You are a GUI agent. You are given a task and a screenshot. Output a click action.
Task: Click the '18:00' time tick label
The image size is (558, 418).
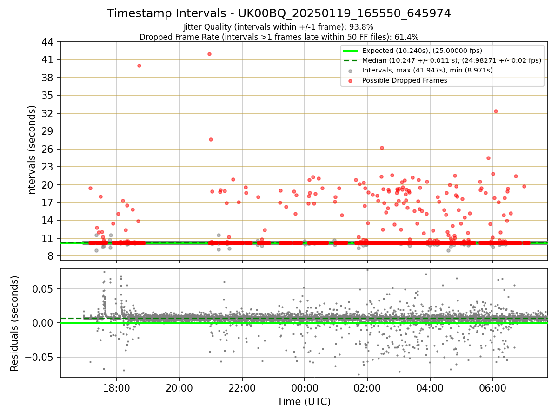coord(117,387)
